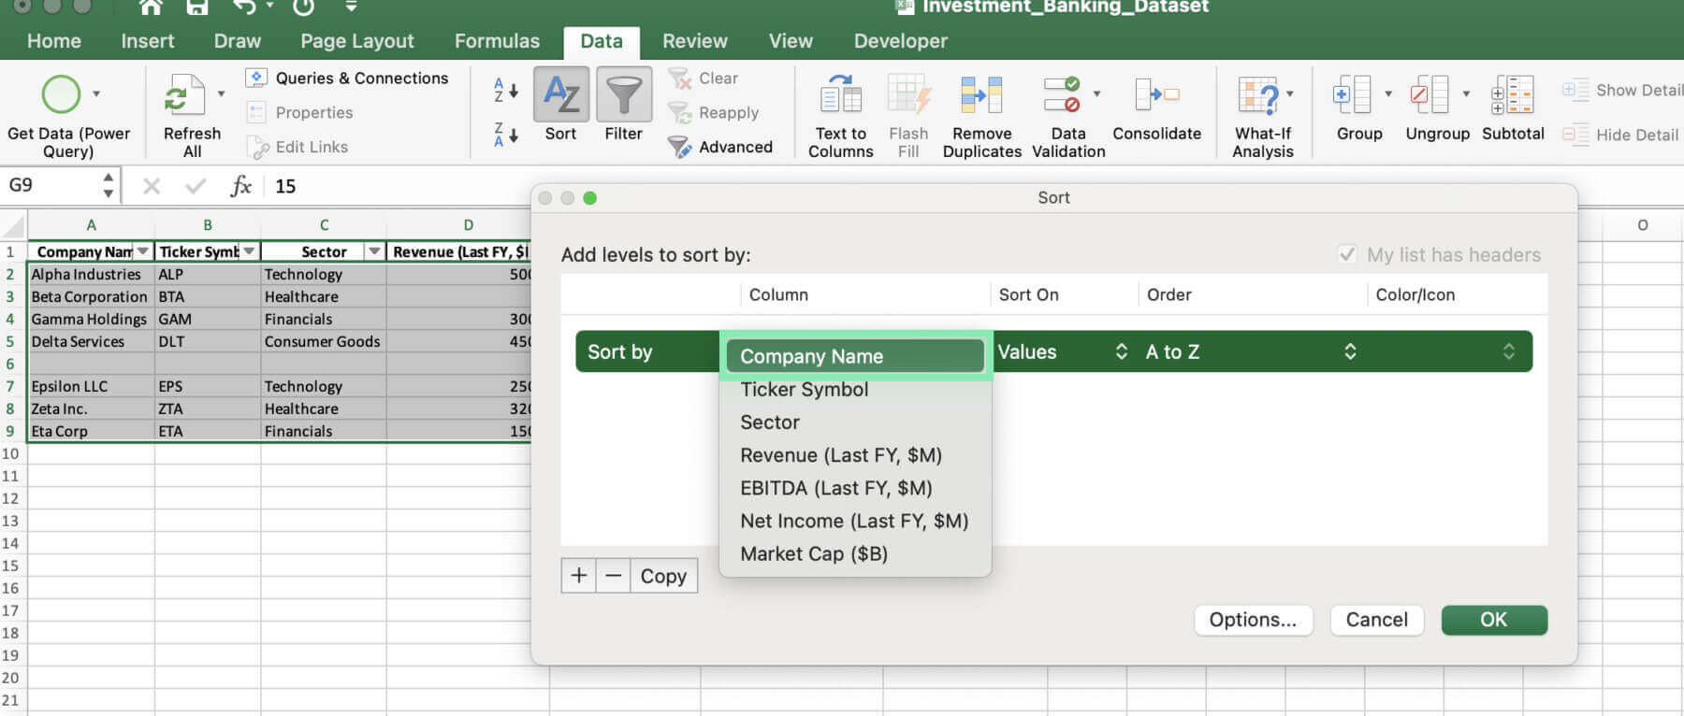Click the Name Box showing G9
1684x716 pixels.
[x=51, y=185]
